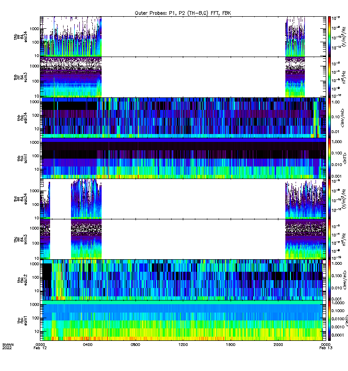This screenshot has width=348, height=371.
Task: Click the thb fbk edc34 spectrogram panel
Action: point(183,118)
